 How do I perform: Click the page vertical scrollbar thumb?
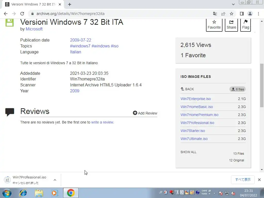tap(262, 85)
